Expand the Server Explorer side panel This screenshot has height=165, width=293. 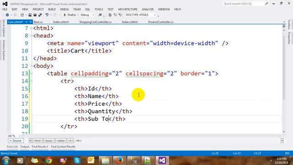(x=4, y=28)
